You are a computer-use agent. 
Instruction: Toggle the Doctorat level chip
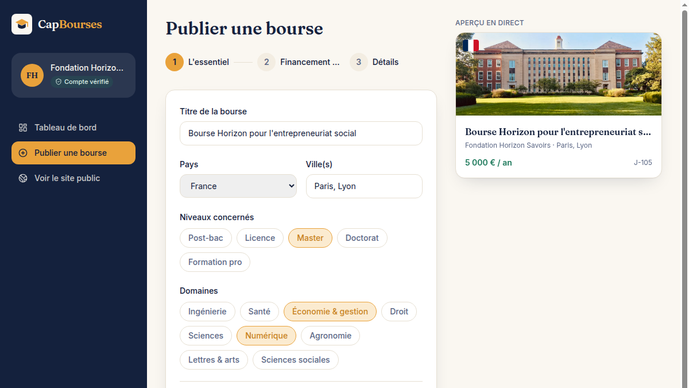tap(362, 238)
